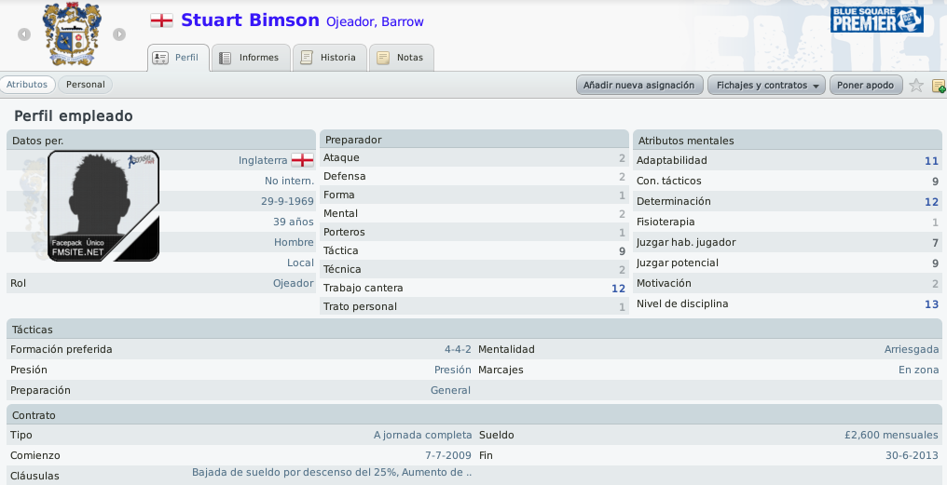947x485 pixels.
Task: Click the Barrow club crest
Action: click(72, 34)
